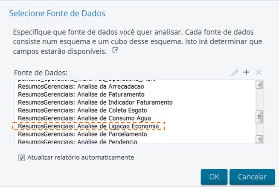279x187 pixels.
Task: Add a new data source with plus icon
Action: click(246, 72)
